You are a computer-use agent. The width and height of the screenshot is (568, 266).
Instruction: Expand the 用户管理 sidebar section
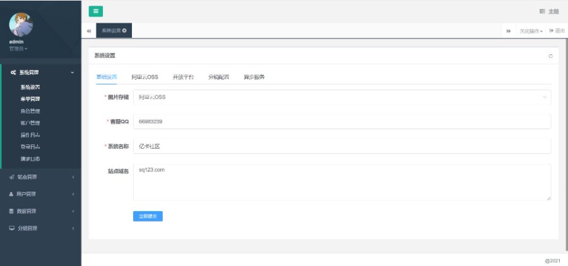click(x=40, y=194)
